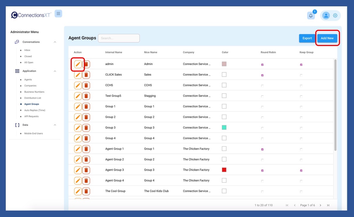Collapse the Conversations menu section

click(55, 42)
